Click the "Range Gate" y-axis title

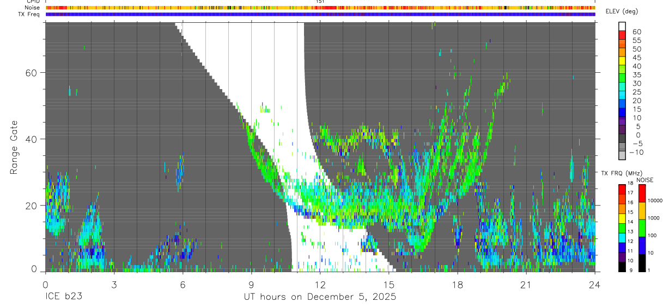(x=14, y=147)
